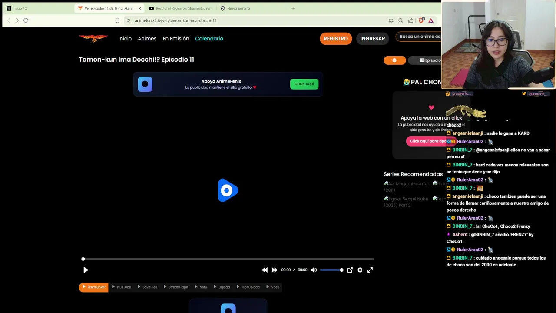
Task: Select the SaveFiles server
Action: 147,287
